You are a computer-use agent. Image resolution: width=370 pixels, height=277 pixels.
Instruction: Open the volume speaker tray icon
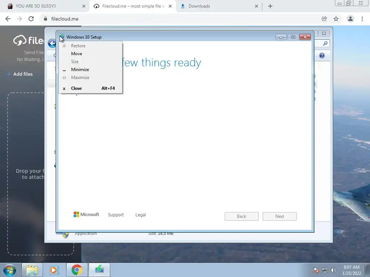[333, 270]
